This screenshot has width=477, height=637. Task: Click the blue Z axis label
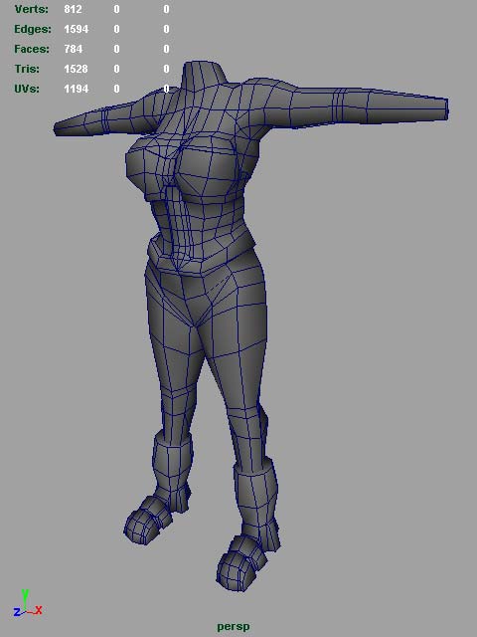(x=17, y=612)
